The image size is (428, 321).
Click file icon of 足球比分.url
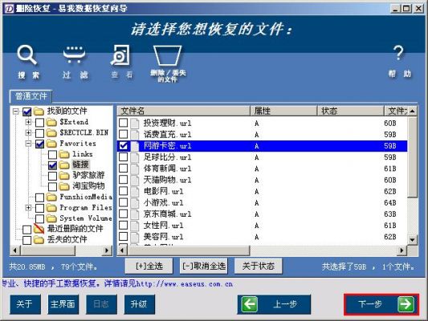tap(135, 157)
